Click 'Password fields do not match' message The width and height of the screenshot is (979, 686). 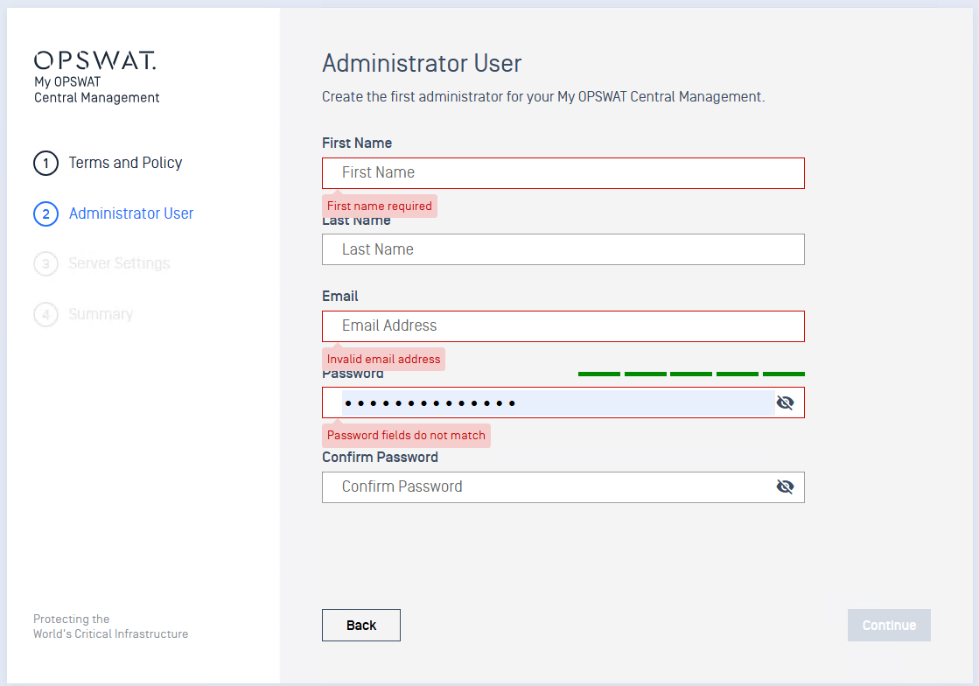click(406, 435)
